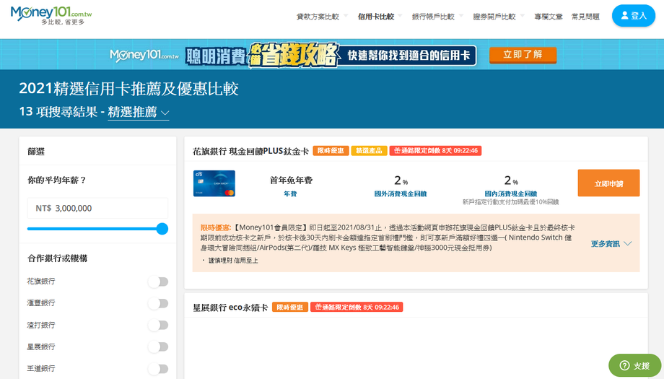Click the countdown badge on the eco永續卡
Image resolution: width=664 pixels, height=379 pixels.
357,307
